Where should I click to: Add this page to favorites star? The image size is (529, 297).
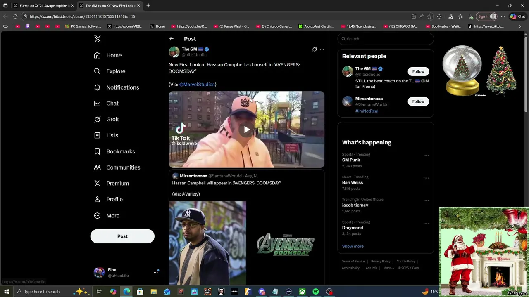pyautogui.click(x=429, y=16)
